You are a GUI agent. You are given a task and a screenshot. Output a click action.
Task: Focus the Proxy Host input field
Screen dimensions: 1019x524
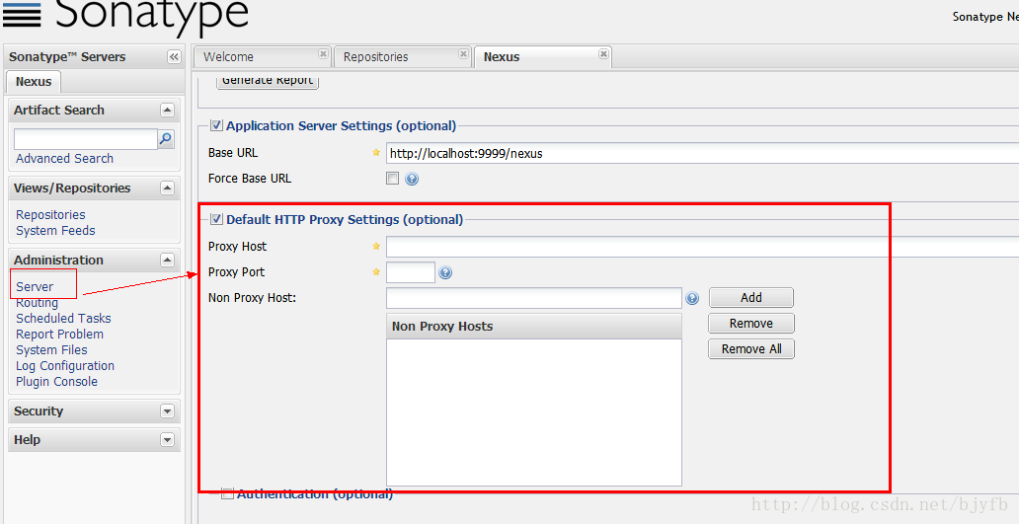702,247
